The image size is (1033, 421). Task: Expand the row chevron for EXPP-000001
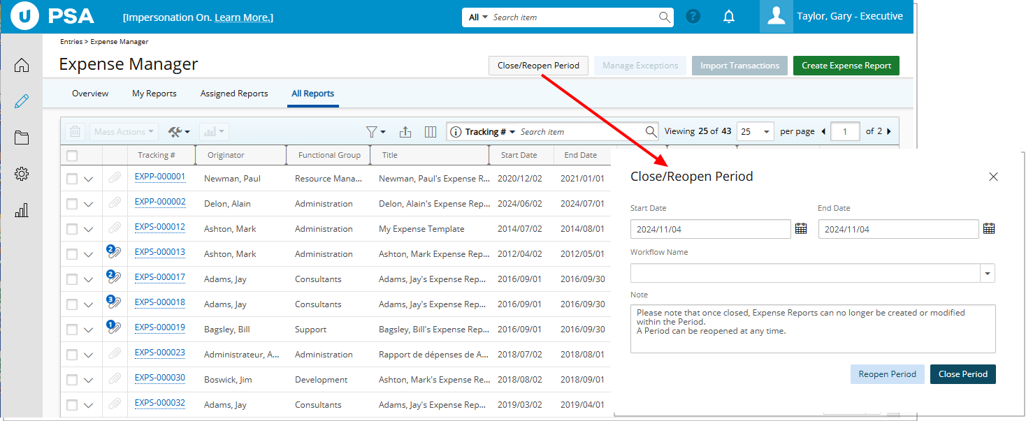coord(88,179)
